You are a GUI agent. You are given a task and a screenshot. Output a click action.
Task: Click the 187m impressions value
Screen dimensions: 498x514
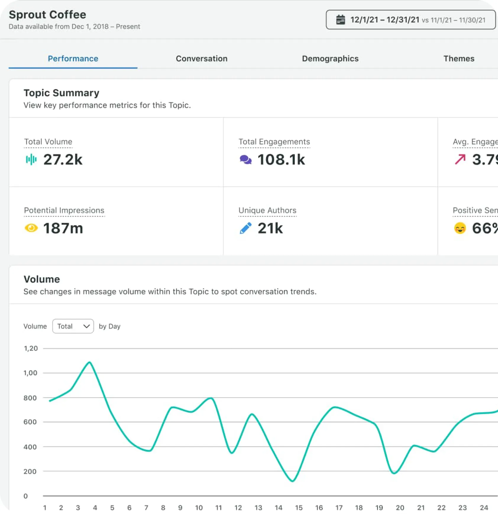click(63, 228)
